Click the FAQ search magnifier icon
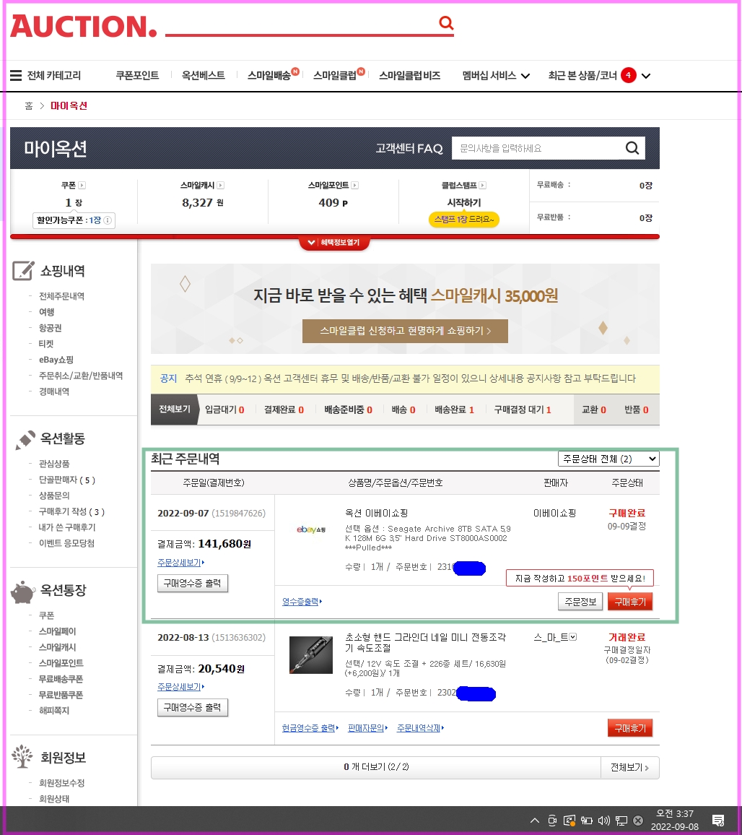This screenshot has height=835, width=742. pyautogui.click(x=632, y=148)
